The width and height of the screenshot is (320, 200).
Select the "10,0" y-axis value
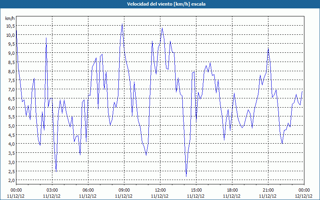pyautogui.click(x=10, y=35)
